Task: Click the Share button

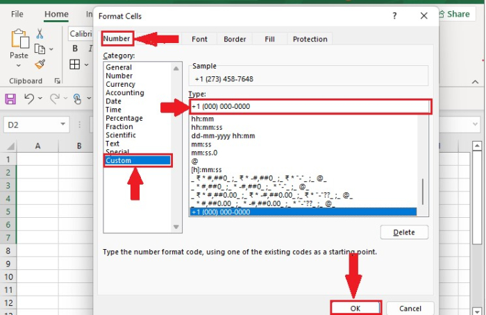Action: pos(455,15)
